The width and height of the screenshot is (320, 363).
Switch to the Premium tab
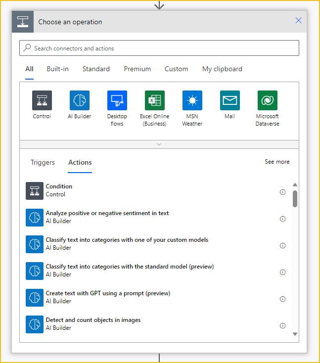(137, 69)
